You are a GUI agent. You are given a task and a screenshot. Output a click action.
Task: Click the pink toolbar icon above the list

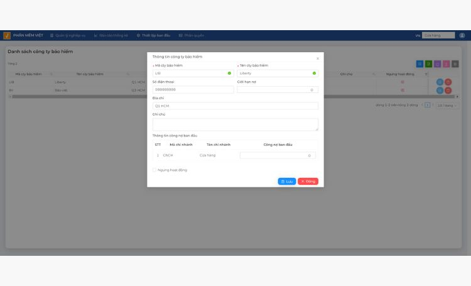(x=447, y=63)
